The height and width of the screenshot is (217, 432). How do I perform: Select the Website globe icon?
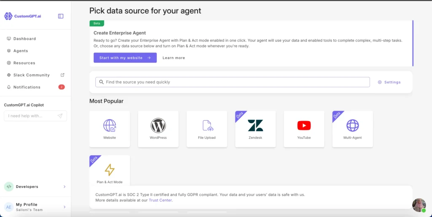(110, 125)
